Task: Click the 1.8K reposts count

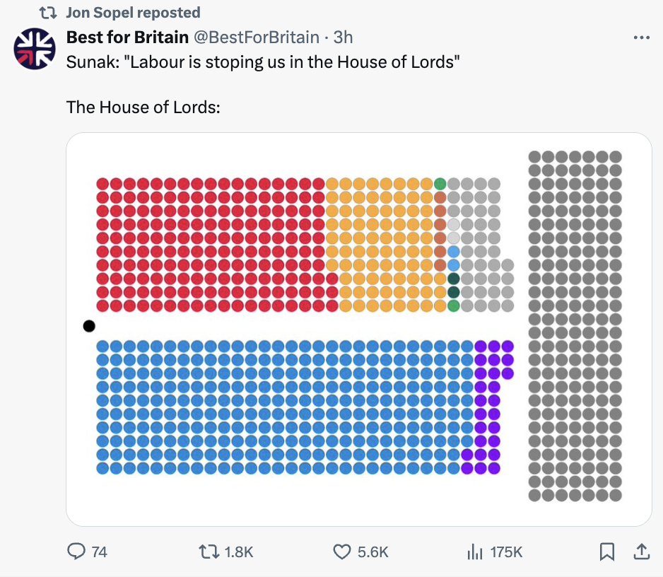Action: (238, 552)
